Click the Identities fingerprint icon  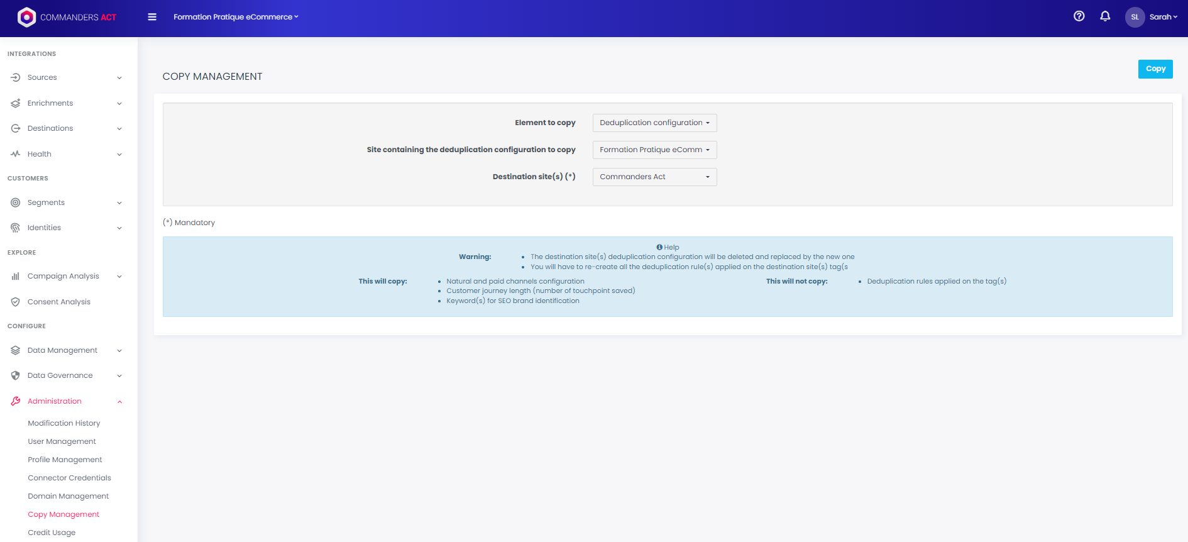click(x=16, y=228)
